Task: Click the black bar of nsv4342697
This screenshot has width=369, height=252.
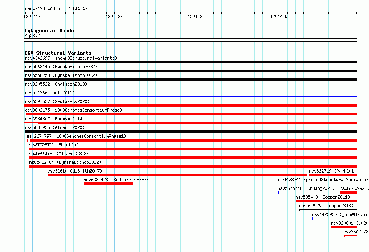Action: click(191, 62)
